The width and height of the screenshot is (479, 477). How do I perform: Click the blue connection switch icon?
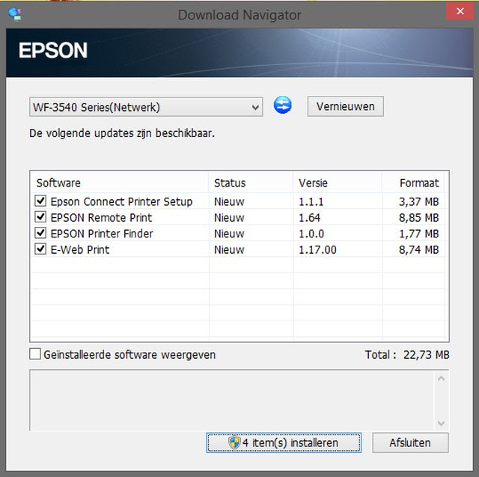pos(283,105)
